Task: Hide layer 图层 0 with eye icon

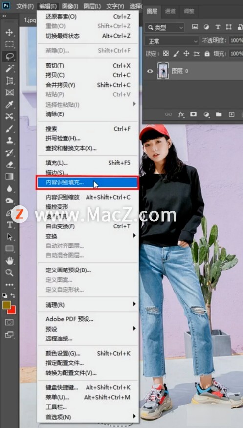Action: pos(150,71)
